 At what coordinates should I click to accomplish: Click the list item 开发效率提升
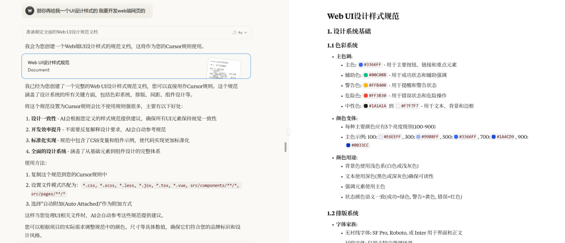click(99, 130)
